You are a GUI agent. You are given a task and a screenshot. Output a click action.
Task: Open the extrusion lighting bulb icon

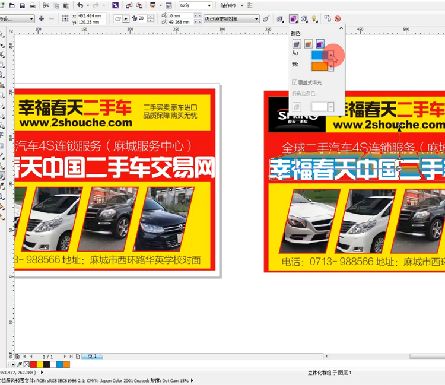314,19
